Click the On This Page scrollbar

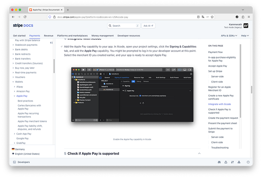(x=240, y=81)
